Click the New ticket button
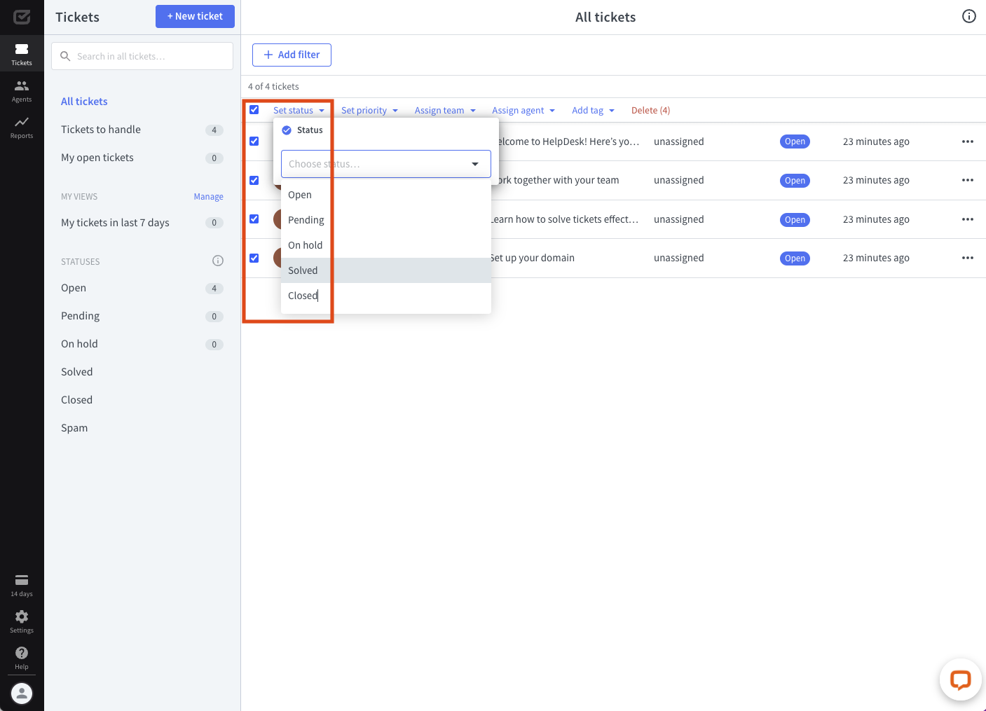Viewport: 986px width, 711px height. (x=195, y=16)
